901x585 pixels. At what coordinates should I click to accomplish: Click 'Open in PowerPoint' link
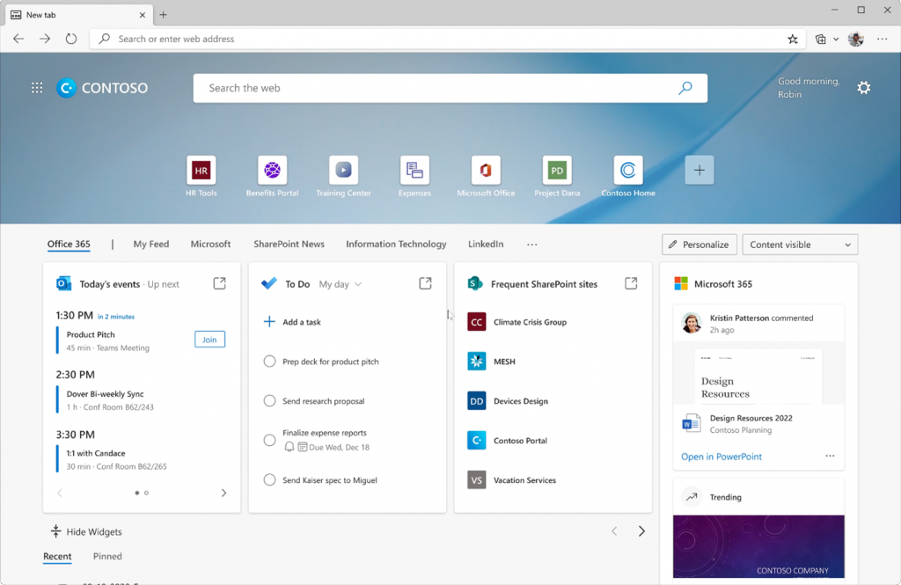(721, 457)
